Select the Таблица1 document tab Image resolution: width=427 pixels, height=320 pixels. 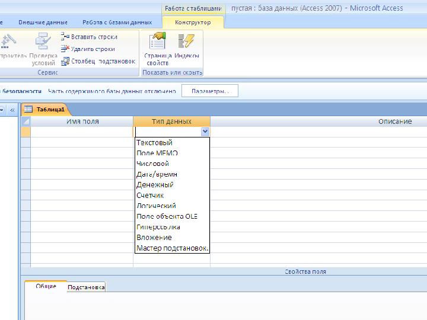point(46,110)
